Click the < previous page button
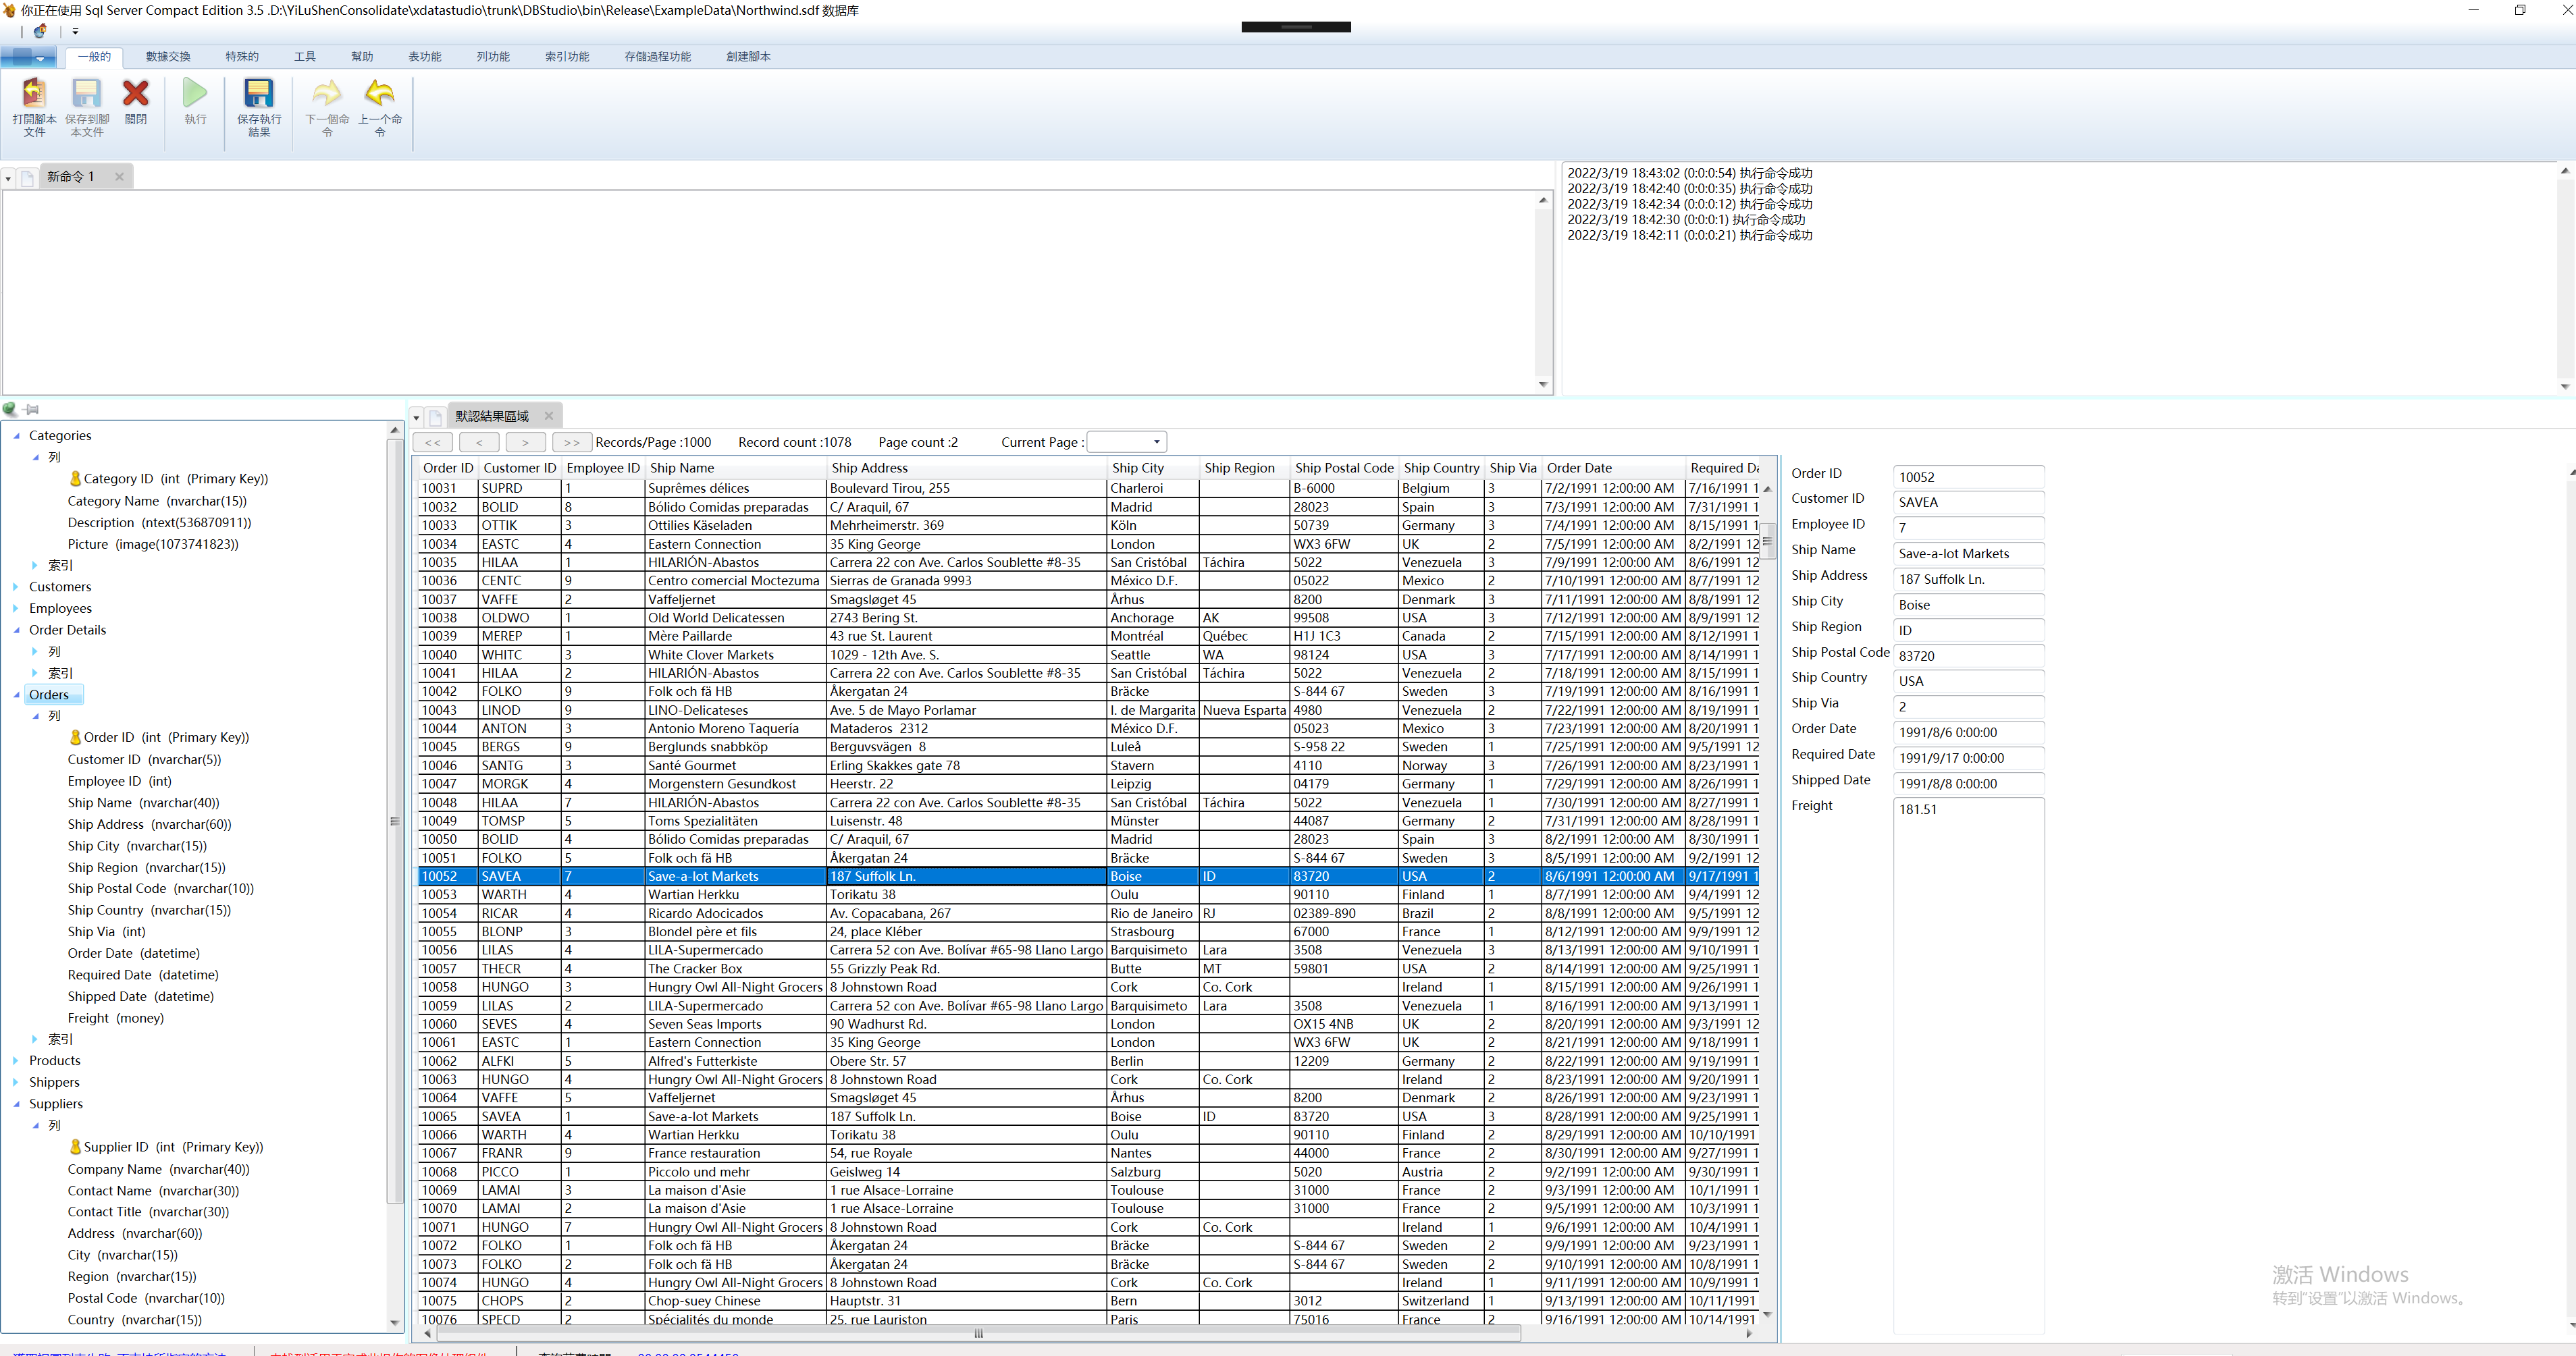This screenshot has width=2576, height=1356. click(479, 441)
